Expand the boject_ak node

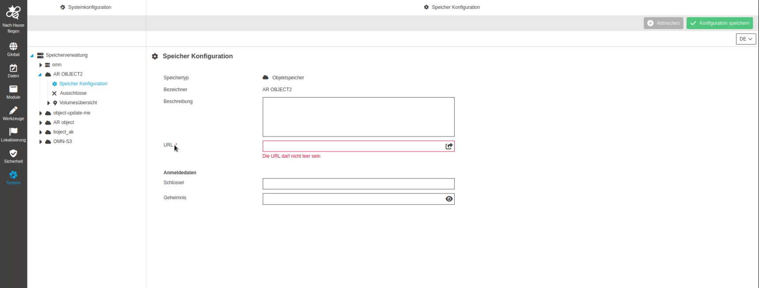(41, 132)
